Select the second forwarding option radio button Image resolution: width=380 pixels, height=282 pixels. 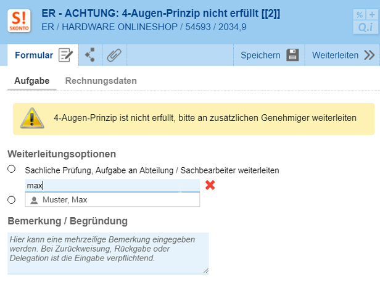pyautogui.click(x=11, y=199)
